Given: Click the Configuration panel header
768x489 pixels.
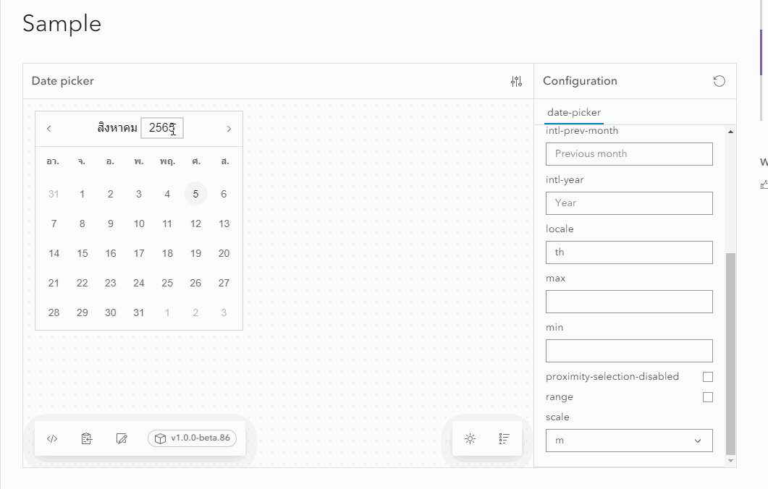Looking at the screenshot, I should pos(579,81).
